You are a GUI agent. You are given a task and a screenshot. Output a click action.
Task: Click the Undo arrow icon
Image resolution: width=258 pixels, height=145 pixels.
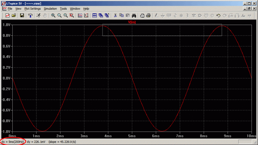point(218,15)
